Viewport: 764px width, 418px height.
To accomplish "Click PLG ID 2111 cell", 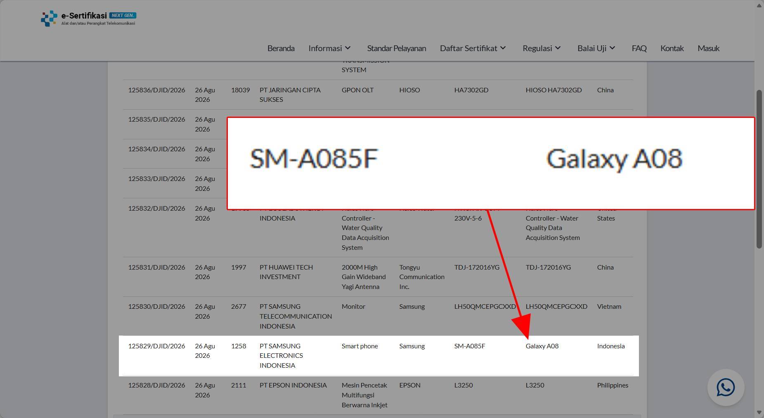I will (239, 385).
